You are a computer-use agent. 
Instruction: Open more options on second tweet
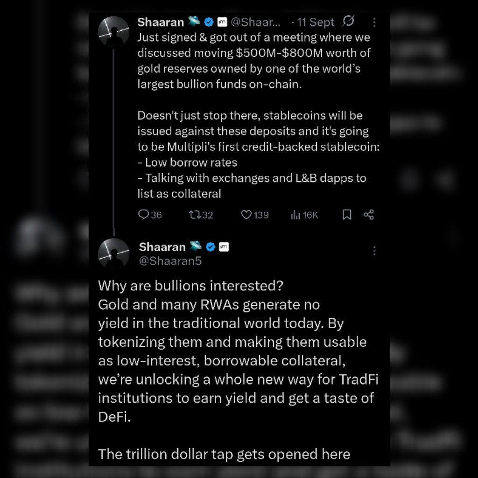pos(374,251)
